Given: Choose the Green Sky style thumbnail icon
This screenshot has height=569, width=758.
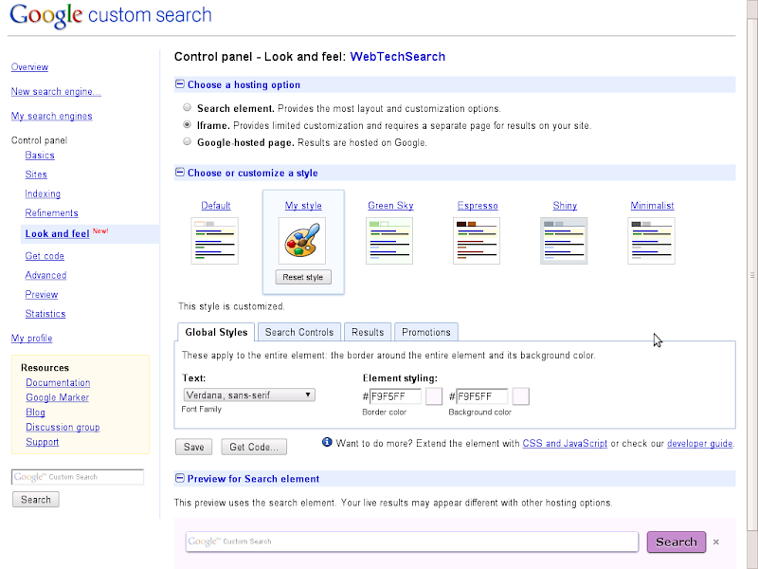Looking at the screenshot, I should coord(390,241).
